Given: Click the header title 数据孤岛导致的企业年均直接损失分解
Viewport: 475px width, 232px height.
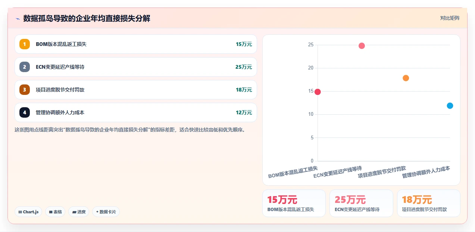Looking at the screenshot, I should pyautogui.click(x=87, y=18).
